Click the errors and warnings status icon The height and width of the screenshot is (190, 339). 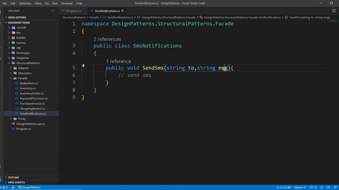[x=4, y=187]
